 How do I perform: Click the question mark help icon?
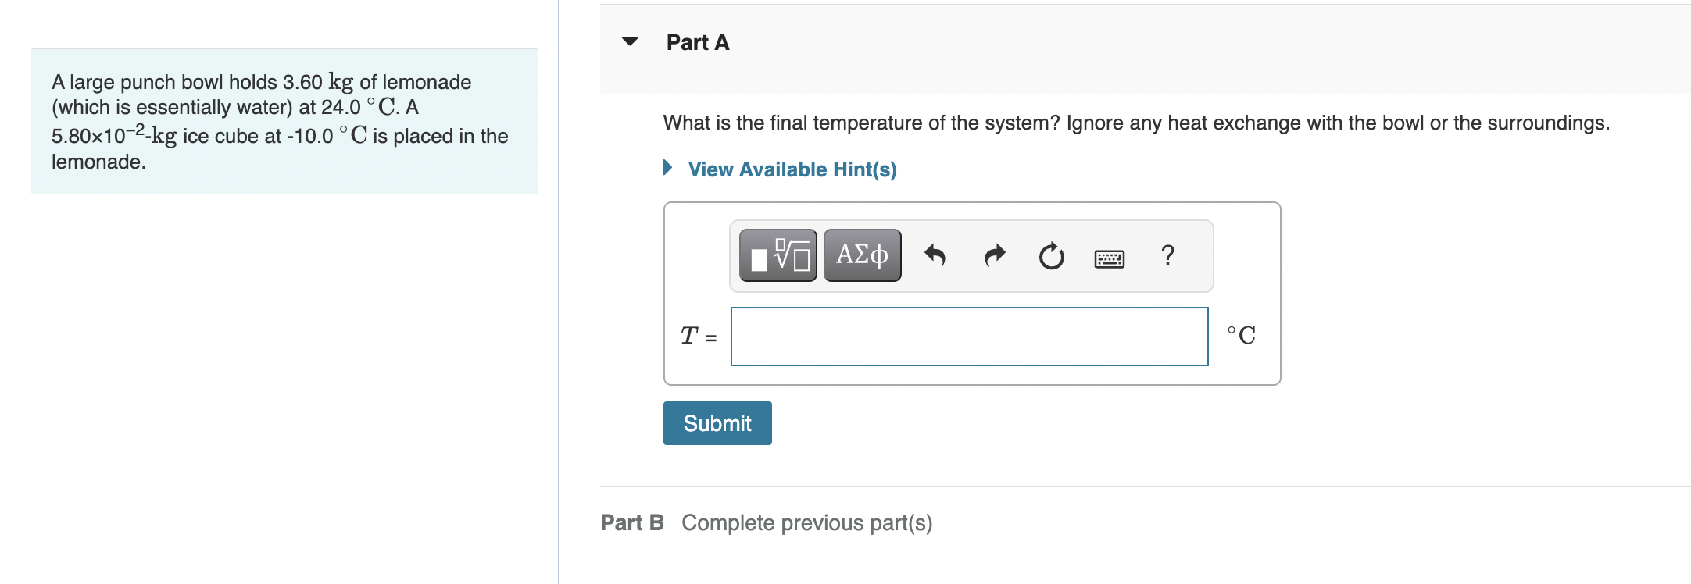(x=1167, y=256)
